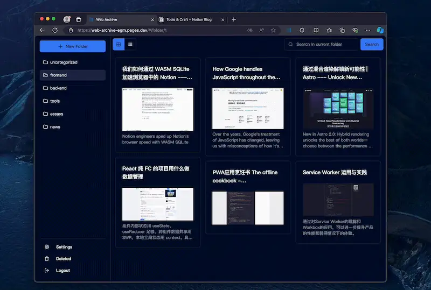Switch to Tools & Craft – Notion Blog tab

(x=189, y=19)
